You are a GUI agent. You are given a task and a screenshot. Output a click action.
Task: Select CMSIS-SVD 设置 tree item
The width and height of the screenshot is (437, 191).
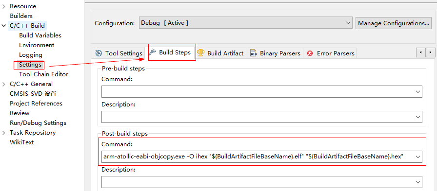pyautogui.click(x=33, y=94)
